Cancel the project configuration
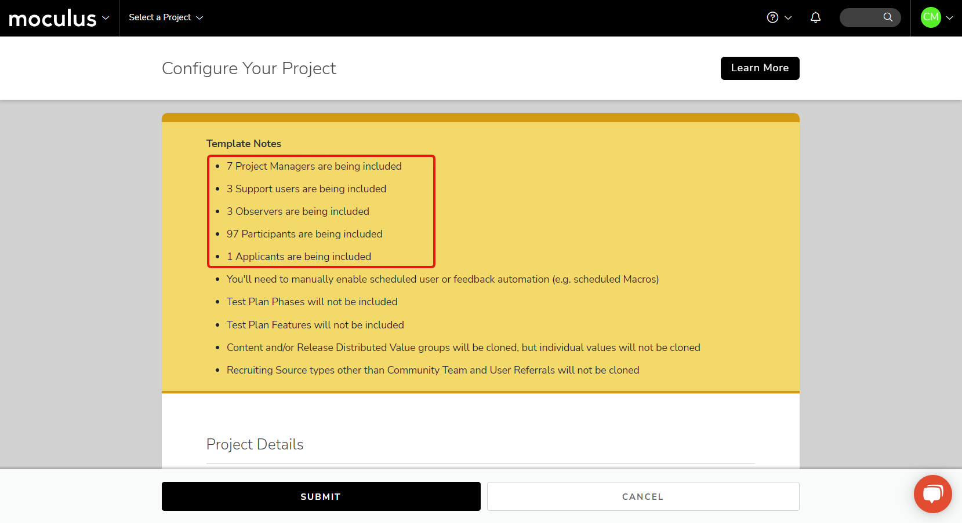The image size is (962, 523). tap(642, 496)
